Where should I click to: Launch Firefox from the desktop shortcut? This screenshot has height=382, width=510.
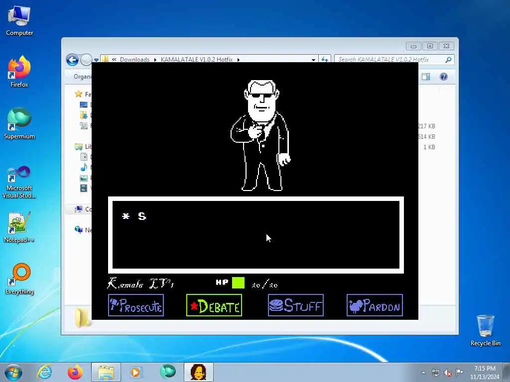click(x=19, y=72)
